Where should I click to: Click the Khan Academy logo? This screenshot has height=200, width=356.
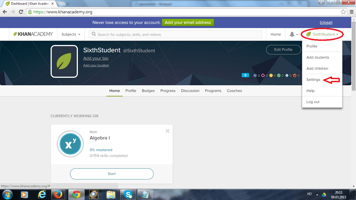[33, 34]
